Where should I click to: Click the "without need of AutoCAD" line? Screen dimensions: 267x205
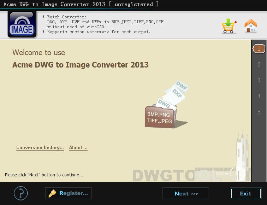[76, 27]
